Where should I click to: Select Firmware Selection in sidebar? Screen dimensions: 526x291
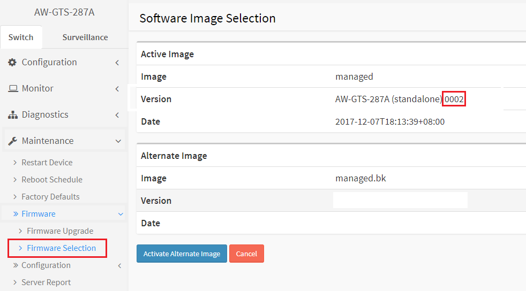point(62,248)
